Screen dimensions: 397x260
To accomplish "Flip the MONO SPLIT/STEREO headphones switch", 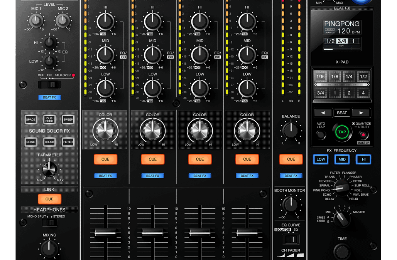I will (49, 222).
